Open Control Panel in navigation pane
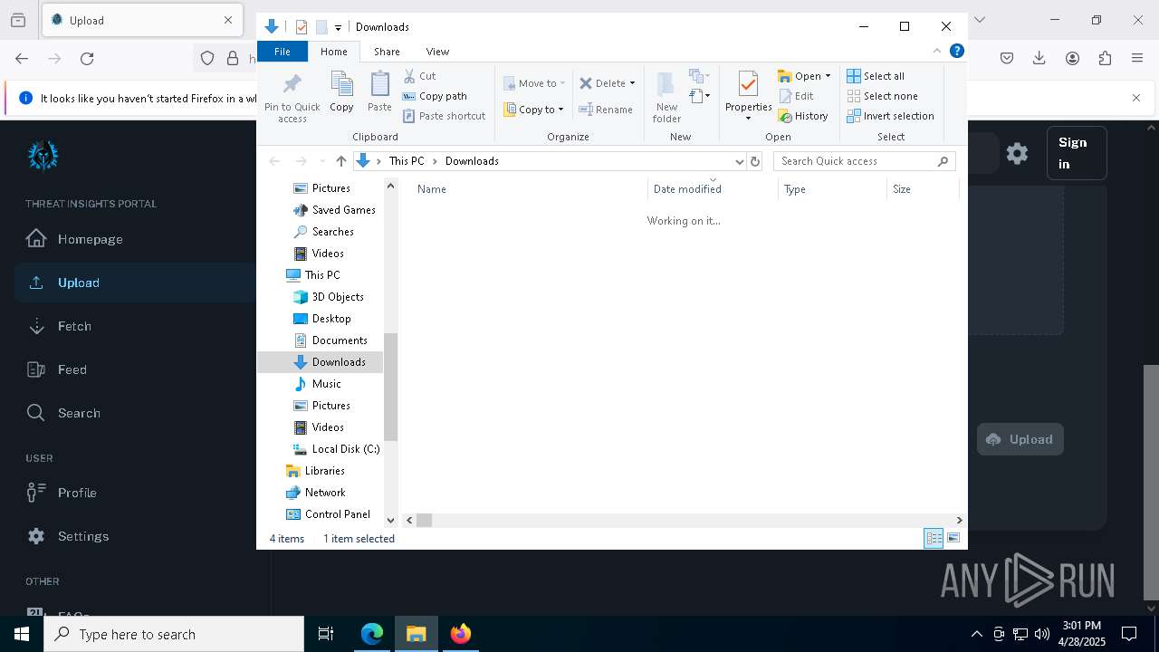The width and height of the screenshot is (1159, 652). tap(328, 514)
